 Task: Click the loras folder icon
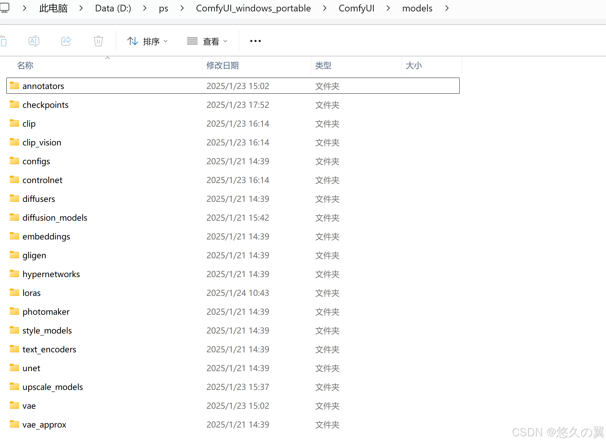point(14,293)
